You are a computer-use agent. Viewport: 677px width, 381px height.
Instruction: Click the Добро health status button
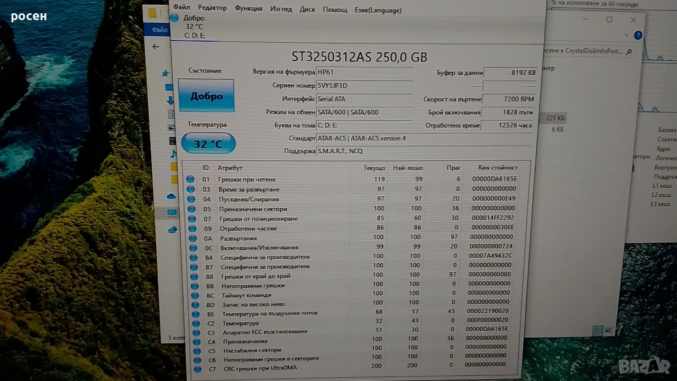click(x=206, y=96)
